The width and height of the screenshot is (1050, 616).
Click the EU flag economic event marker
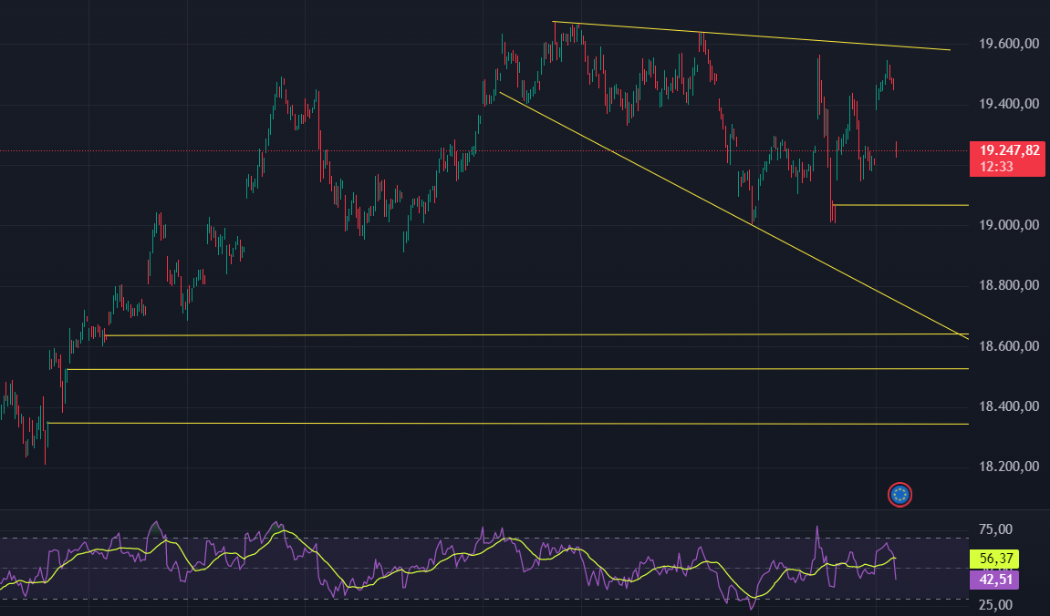[899, 495]
